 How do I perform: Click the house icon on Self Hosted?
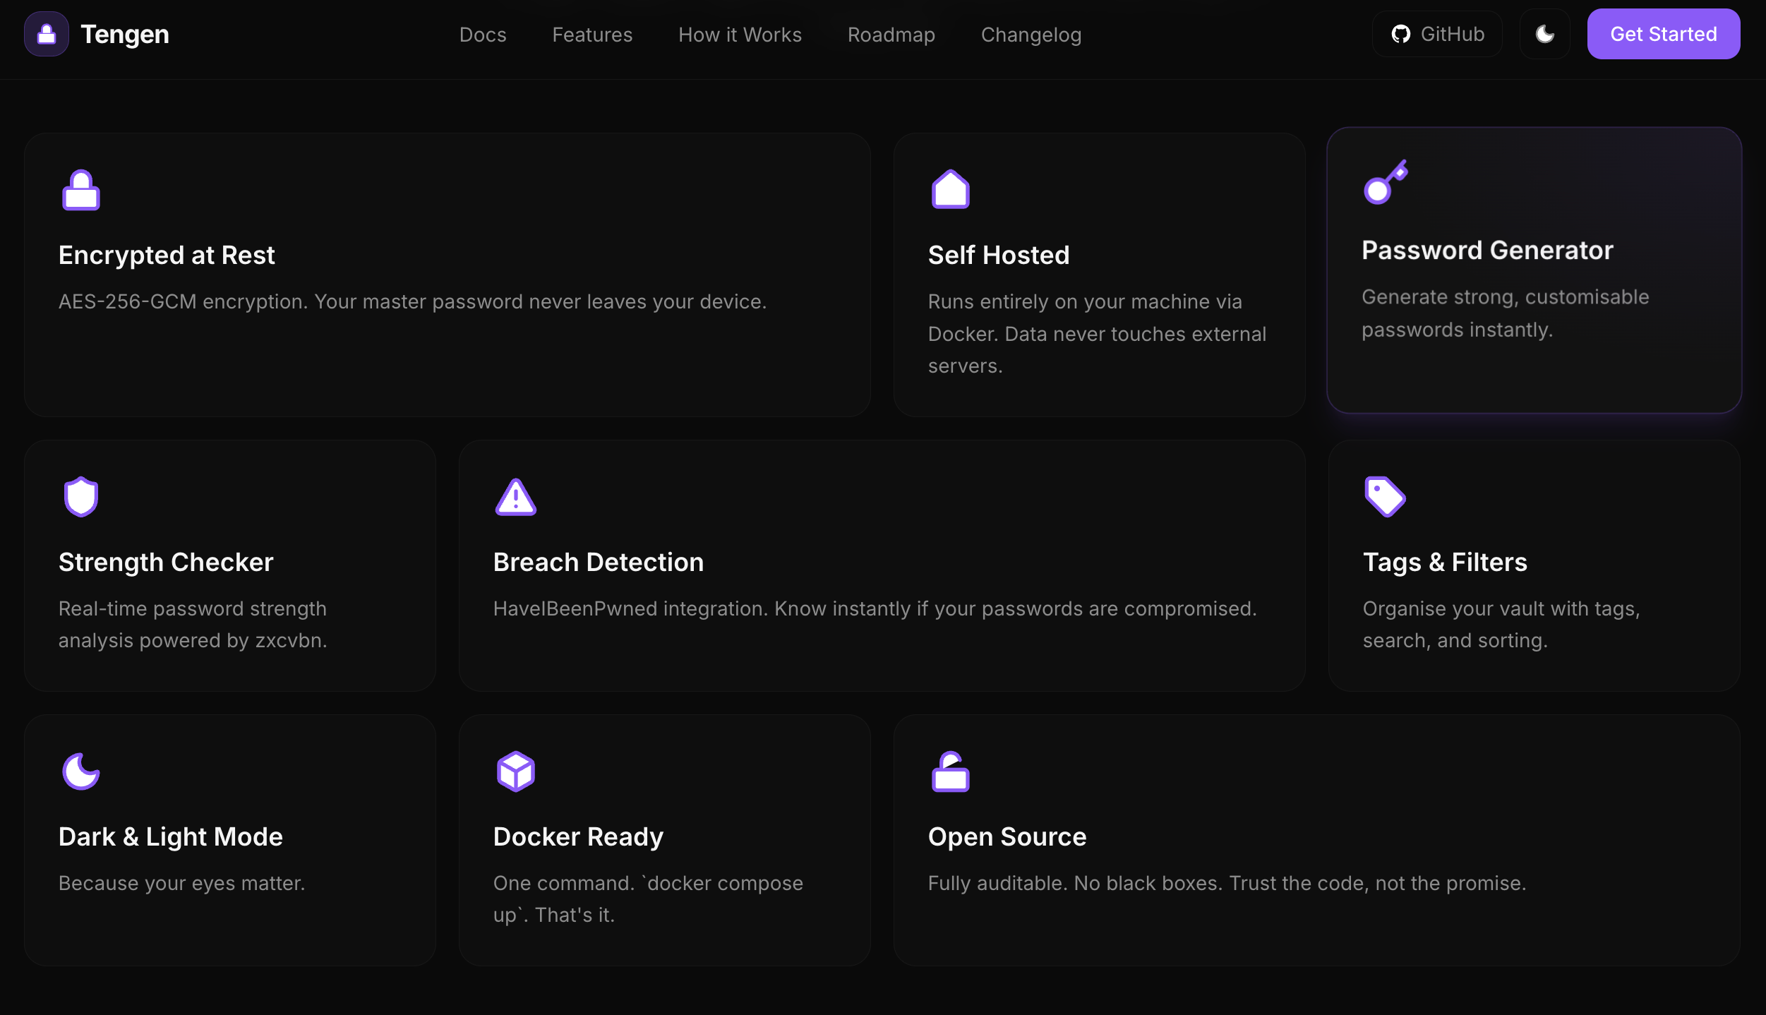coord(950,190)
